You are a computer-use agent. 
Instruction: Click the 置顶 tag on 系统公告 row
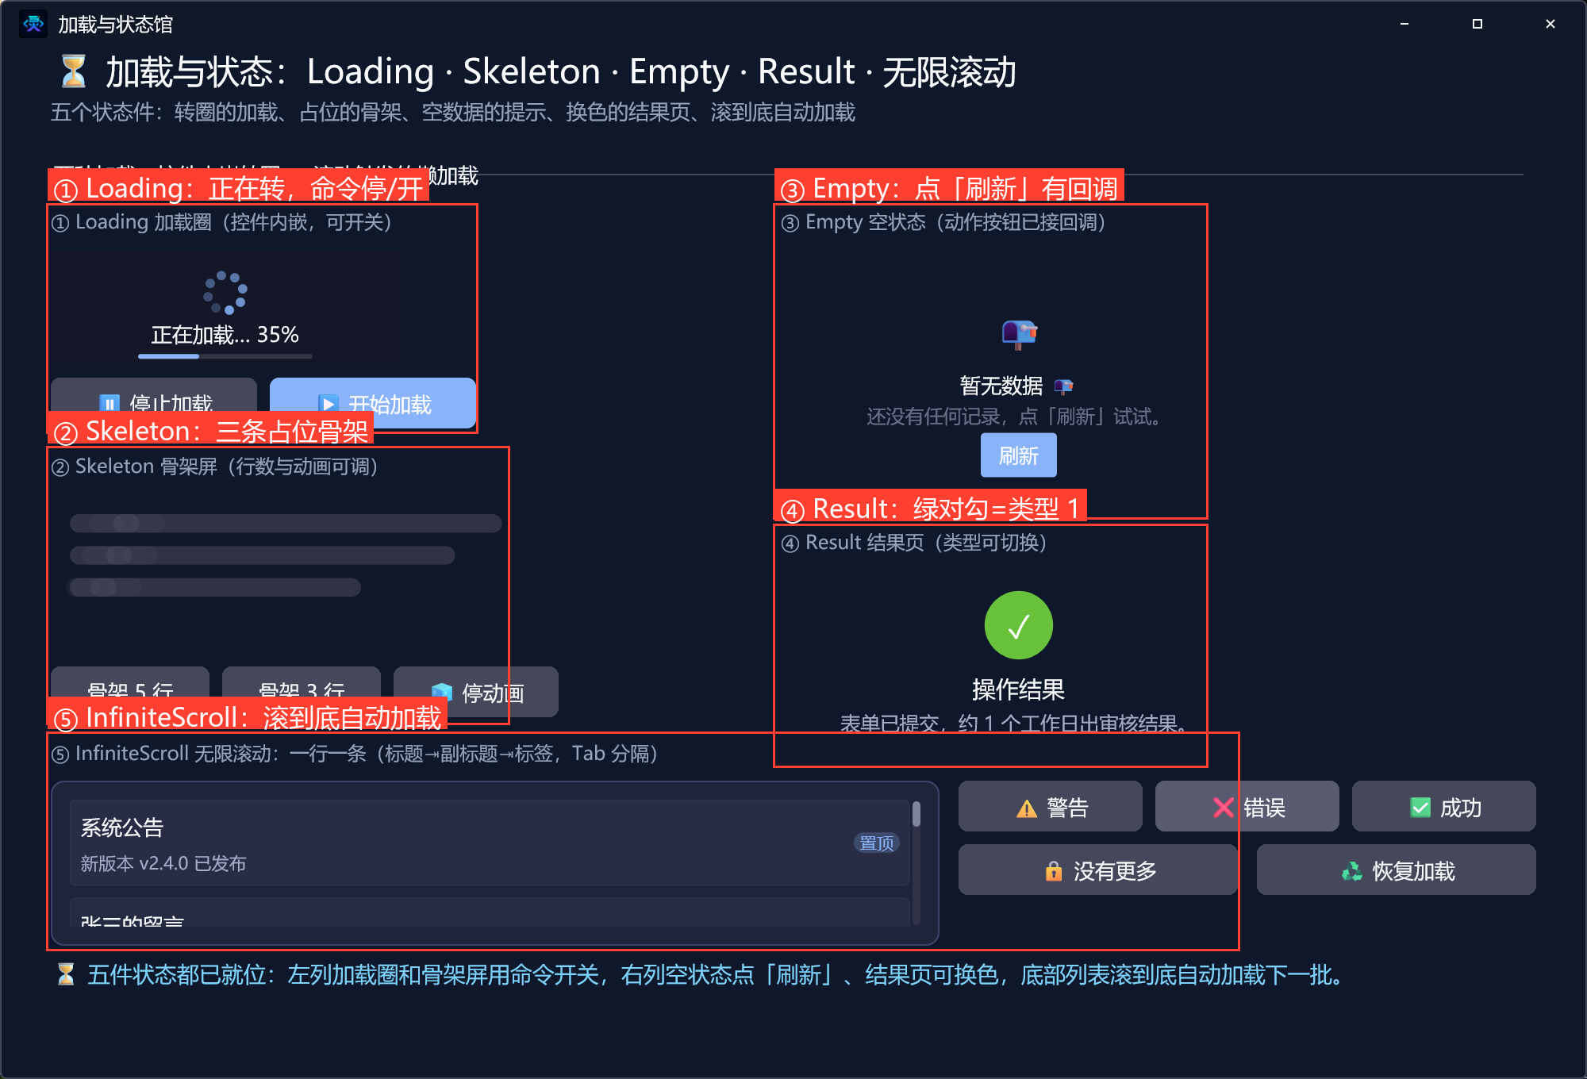coord(877,843)
